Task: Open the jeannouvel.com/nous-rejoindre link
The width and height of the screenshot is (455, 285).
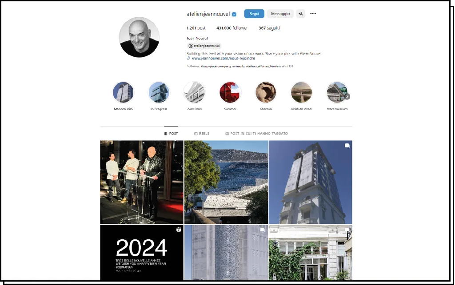Action: click(x=223, y=58)
